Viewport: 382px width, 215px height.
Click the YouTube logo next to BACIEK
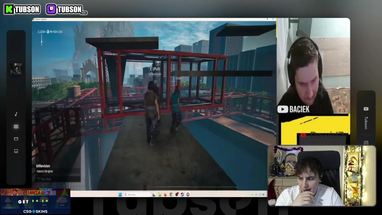point(283,109)
